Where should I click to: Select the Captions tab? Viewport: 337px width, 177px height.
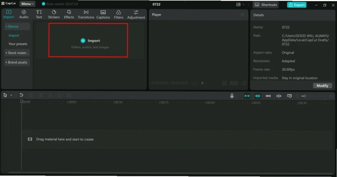pyautogui.click(x=103, y=14)
